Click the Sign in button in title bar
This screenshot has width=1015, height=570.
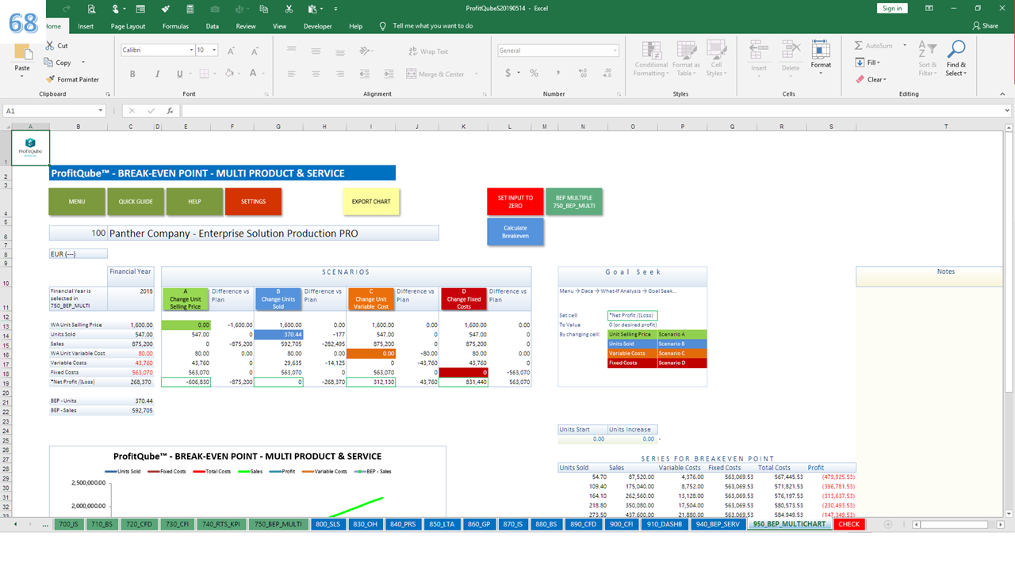point(892,8)
